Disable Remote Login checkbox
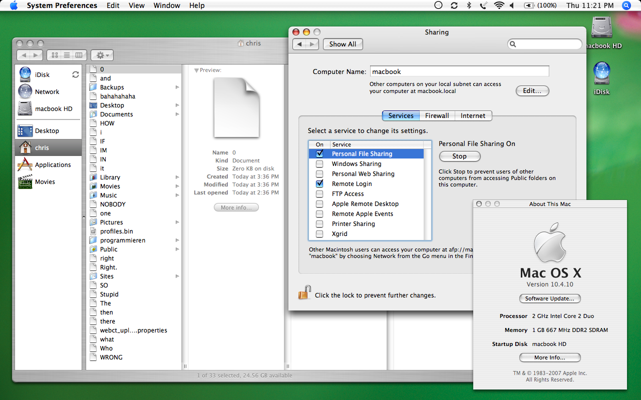 [x=319, y=183]
